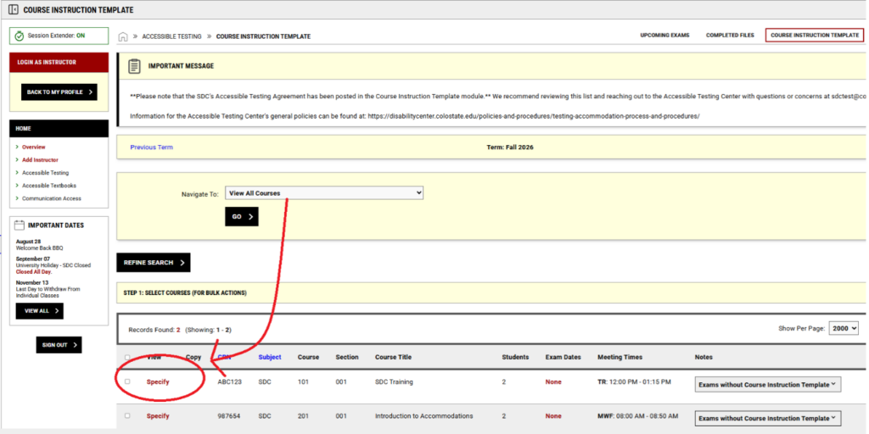The width and height of the screenshot is (869, 434).
Task: Click the Important Message document icon
Action: tap(134, 66)
